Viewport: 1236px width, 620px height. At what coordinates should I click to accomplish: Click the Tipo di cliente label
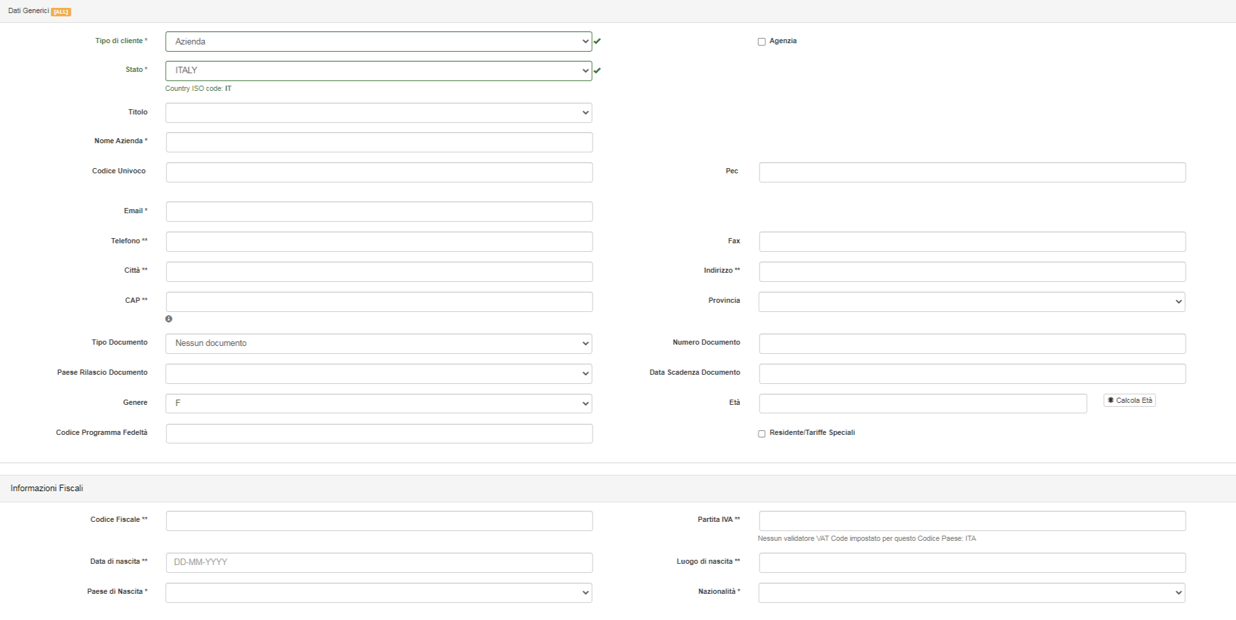(121, 41)
